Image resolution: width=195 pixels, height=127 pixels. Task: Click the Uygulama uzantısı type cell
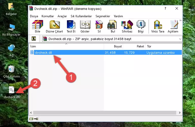coord(161,52)
